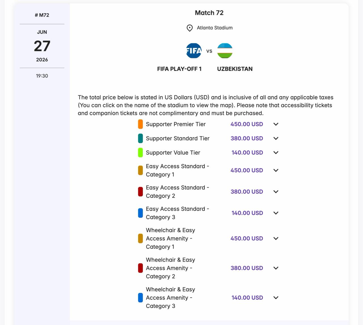Expand Supporter Premier Tier chevron
The height and width of the screenshot is (325, 363).
coord(276,124)
